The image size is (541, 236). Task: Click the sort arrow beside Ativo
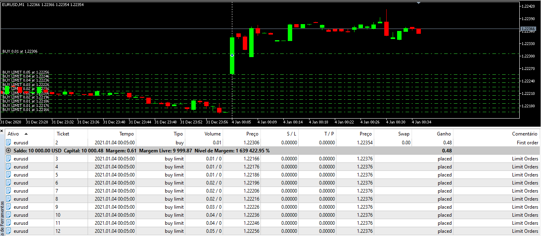[26, 134]
